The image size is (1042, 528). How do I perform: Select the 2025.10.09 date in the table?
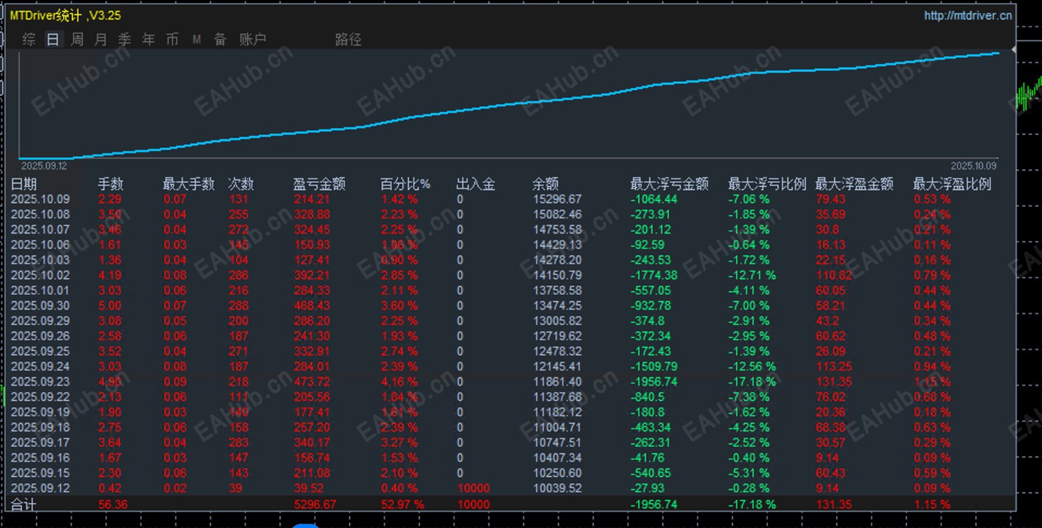[x=40, y=199]
